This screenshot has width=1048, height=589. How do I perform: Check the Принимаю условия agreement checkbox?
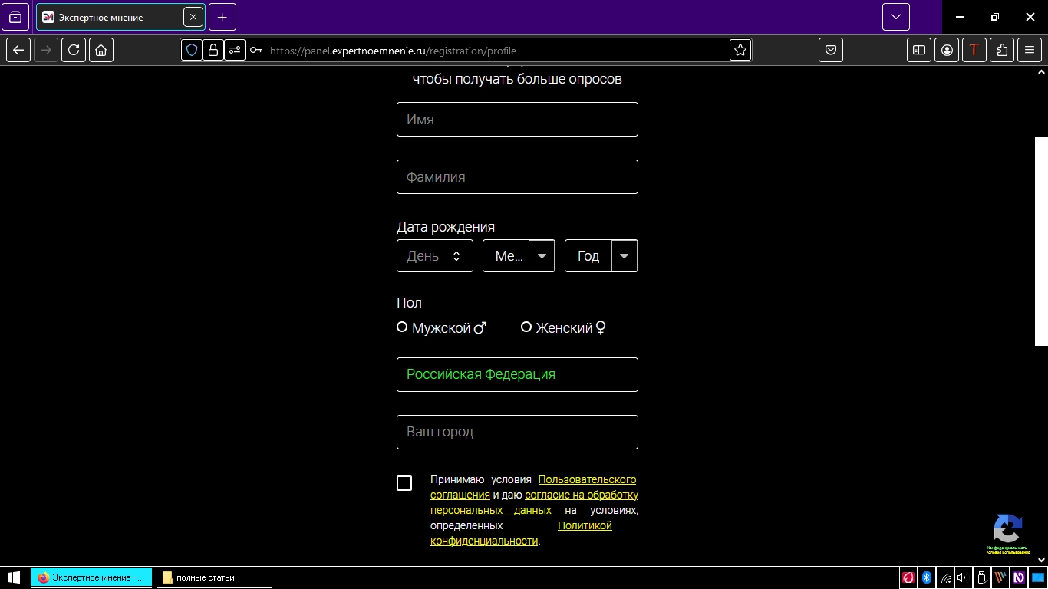point(404,483)
